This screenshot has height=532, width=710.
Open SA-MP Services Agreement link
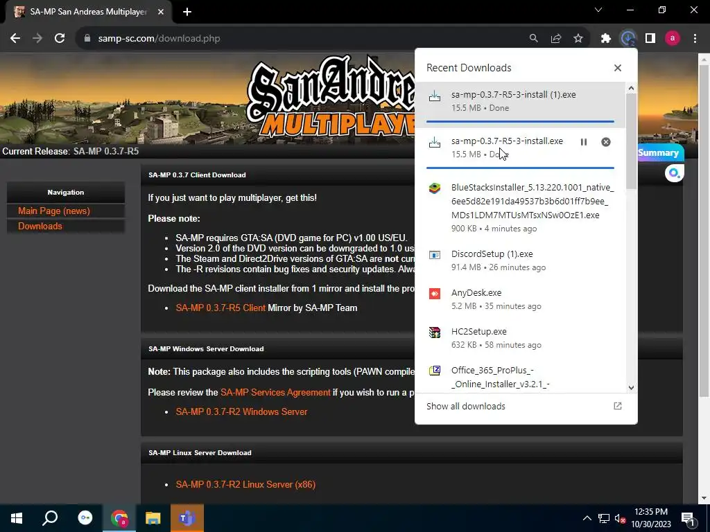click(275, 393)
